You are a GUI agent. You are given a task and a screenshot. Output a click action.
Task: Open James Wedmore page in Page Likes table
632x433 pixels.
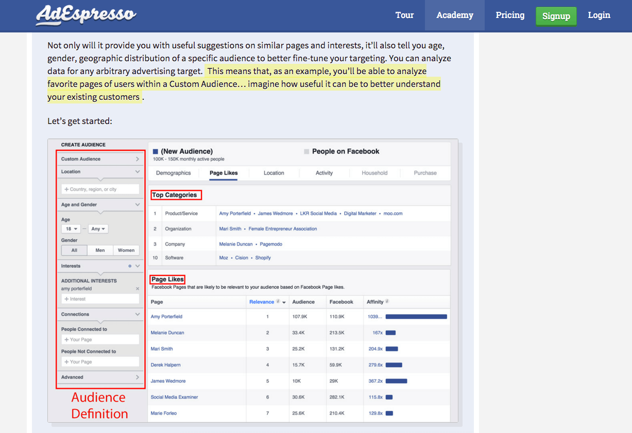tap(168, 382)
